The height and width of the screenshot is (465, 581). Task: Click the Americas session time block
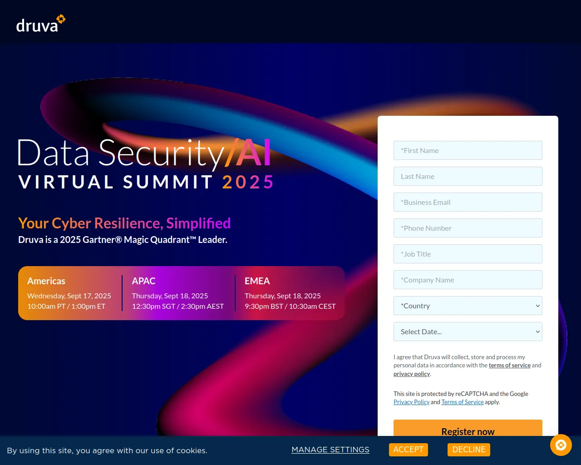[69, 293]
